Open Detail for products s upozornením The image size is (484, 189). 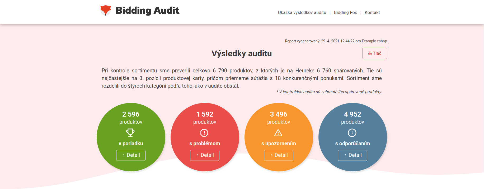(x=279, y=155)
